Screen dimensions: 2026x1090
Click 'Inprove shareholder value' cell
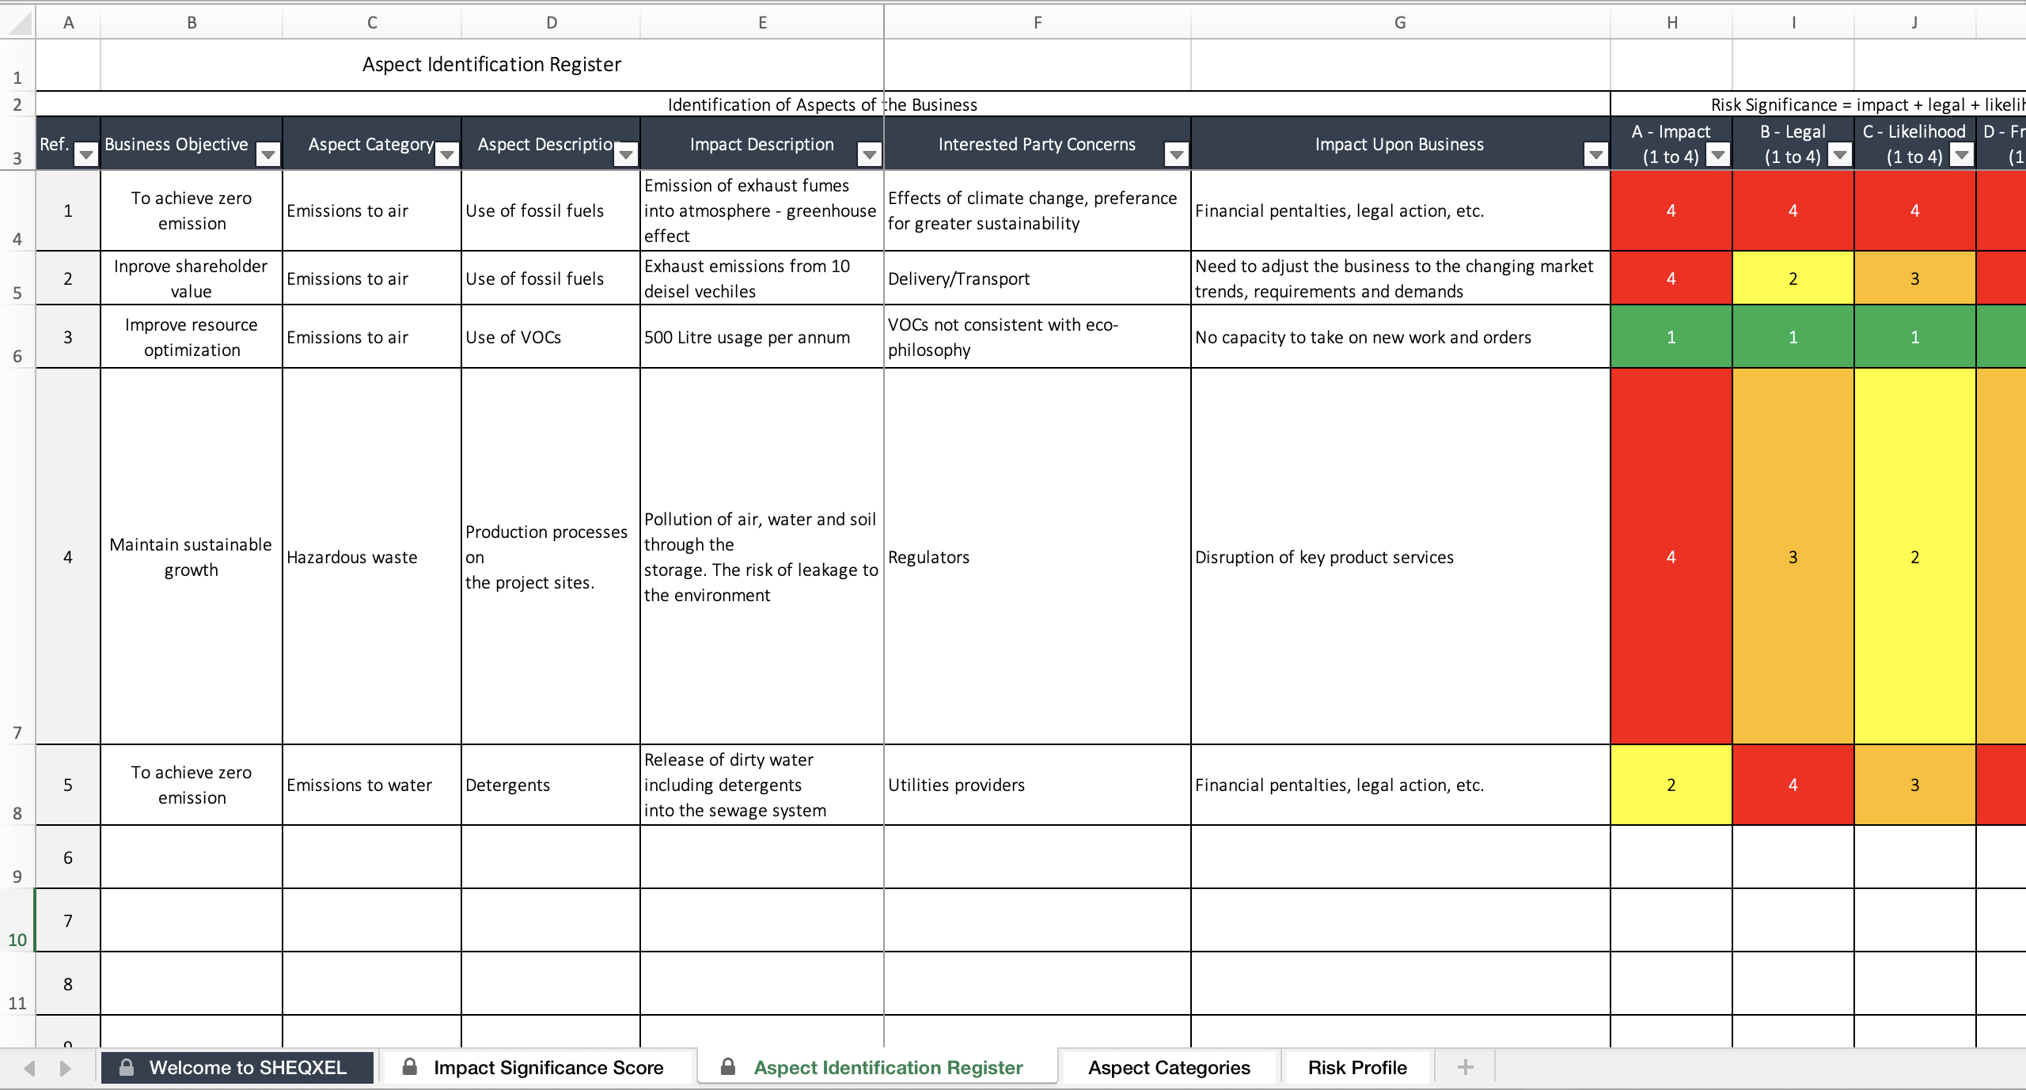point(192,278)
